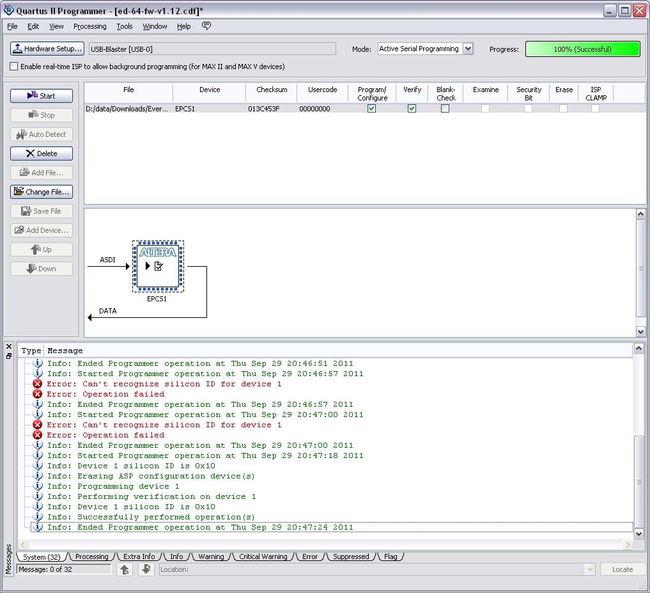The width and height of the screenshot is (650, 593).
Task: Open the Processing menu
Action: pos(89,26)
